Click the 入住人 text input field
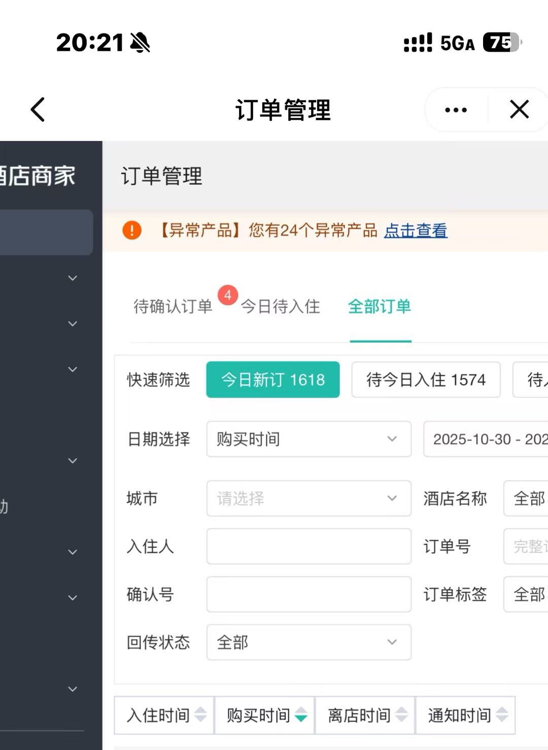 click(x=309, y=547)
